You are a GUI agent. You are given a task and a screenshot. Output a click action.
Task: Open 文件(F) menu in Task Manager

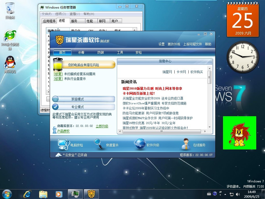(46, 14)
